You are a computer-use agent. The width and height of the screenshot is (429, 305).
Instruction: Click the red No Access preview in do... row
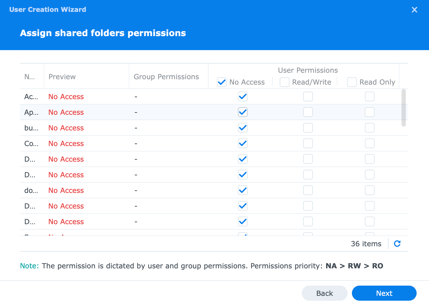pos(66,190)
